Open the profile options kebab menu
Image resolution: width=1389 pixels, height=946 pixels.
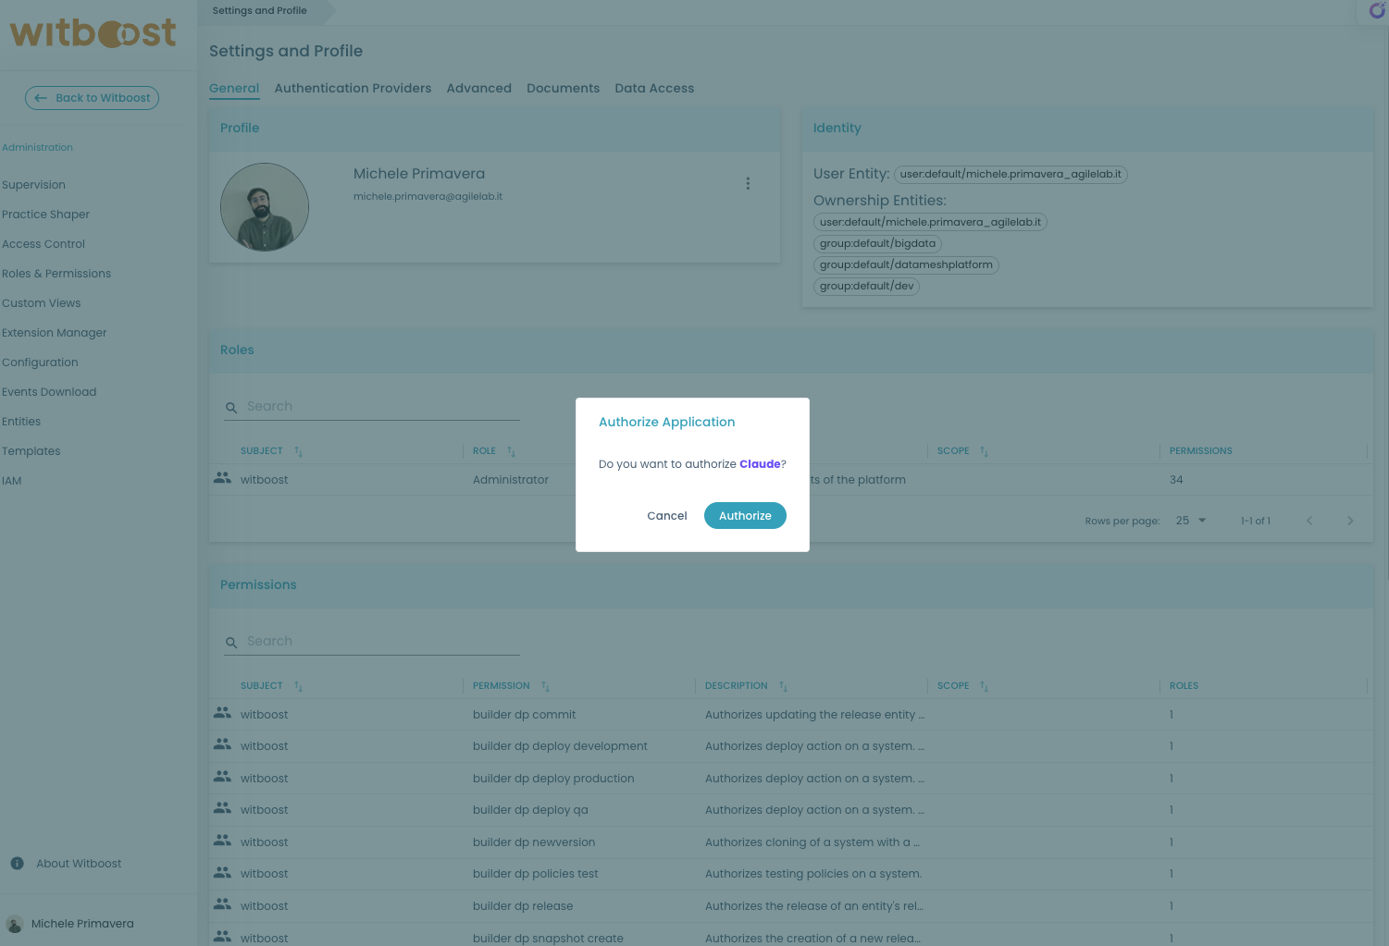tap(748, 183)
